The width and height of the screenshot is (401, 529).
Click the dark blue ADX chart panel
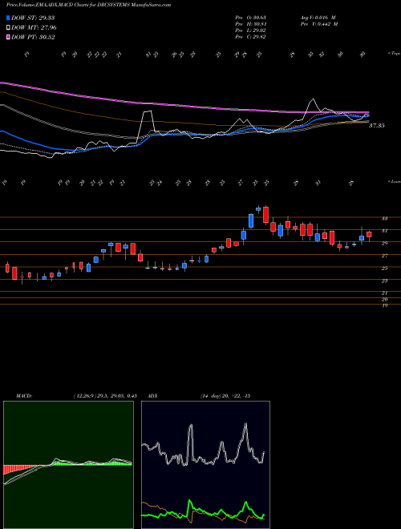coord(205,465)
